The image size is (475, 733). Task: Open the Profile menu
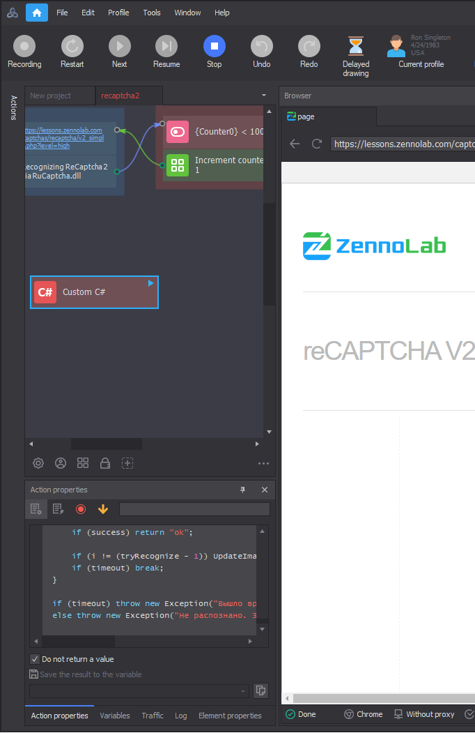point(118,13)
